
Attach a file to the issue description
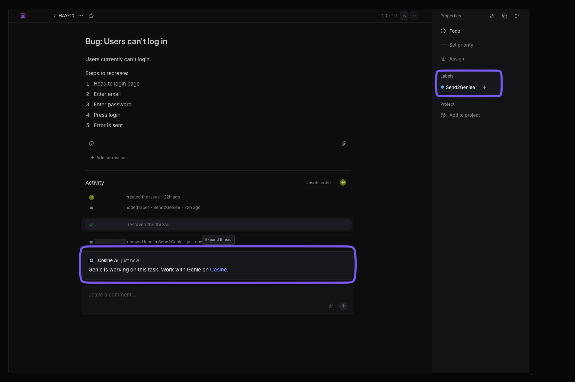point(343,144)
